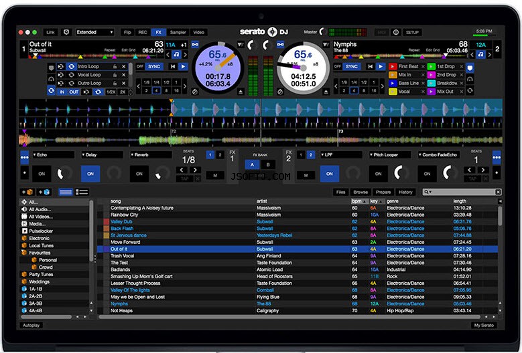Enable Autoplay
This screenshot has height=353, width=522.
pos(31,325)
